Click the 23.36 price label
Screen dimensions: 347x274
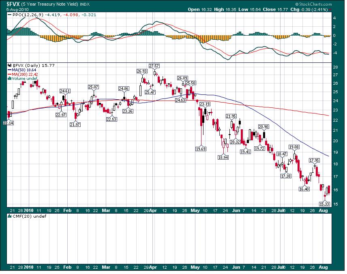(x=128, y=111)
